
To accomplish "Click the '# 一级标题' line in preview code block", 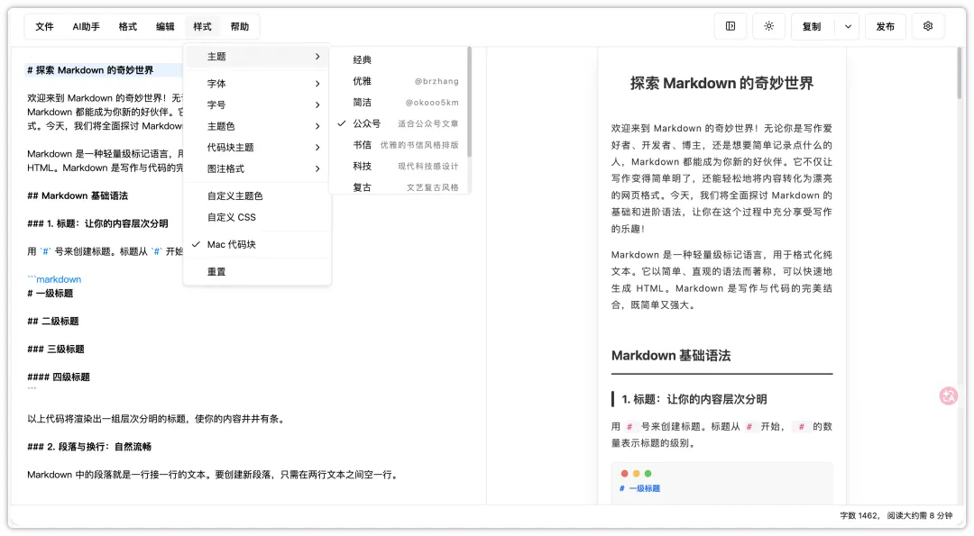I will click(x=639, y=488).
